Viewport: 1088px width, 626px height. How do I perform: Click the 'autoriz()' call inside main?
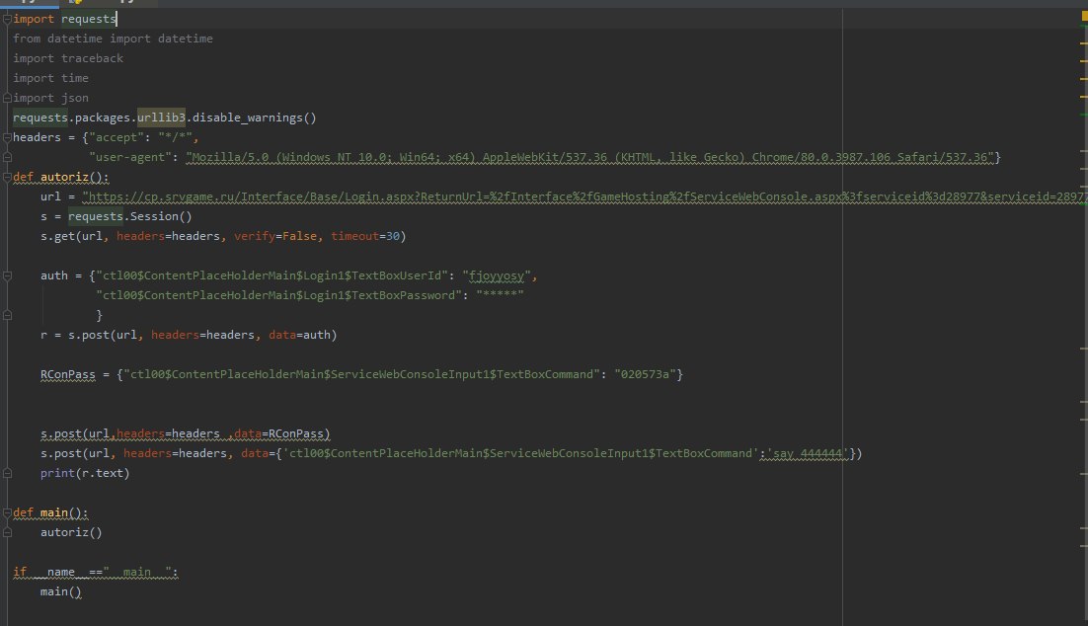(x=71, y=533)
